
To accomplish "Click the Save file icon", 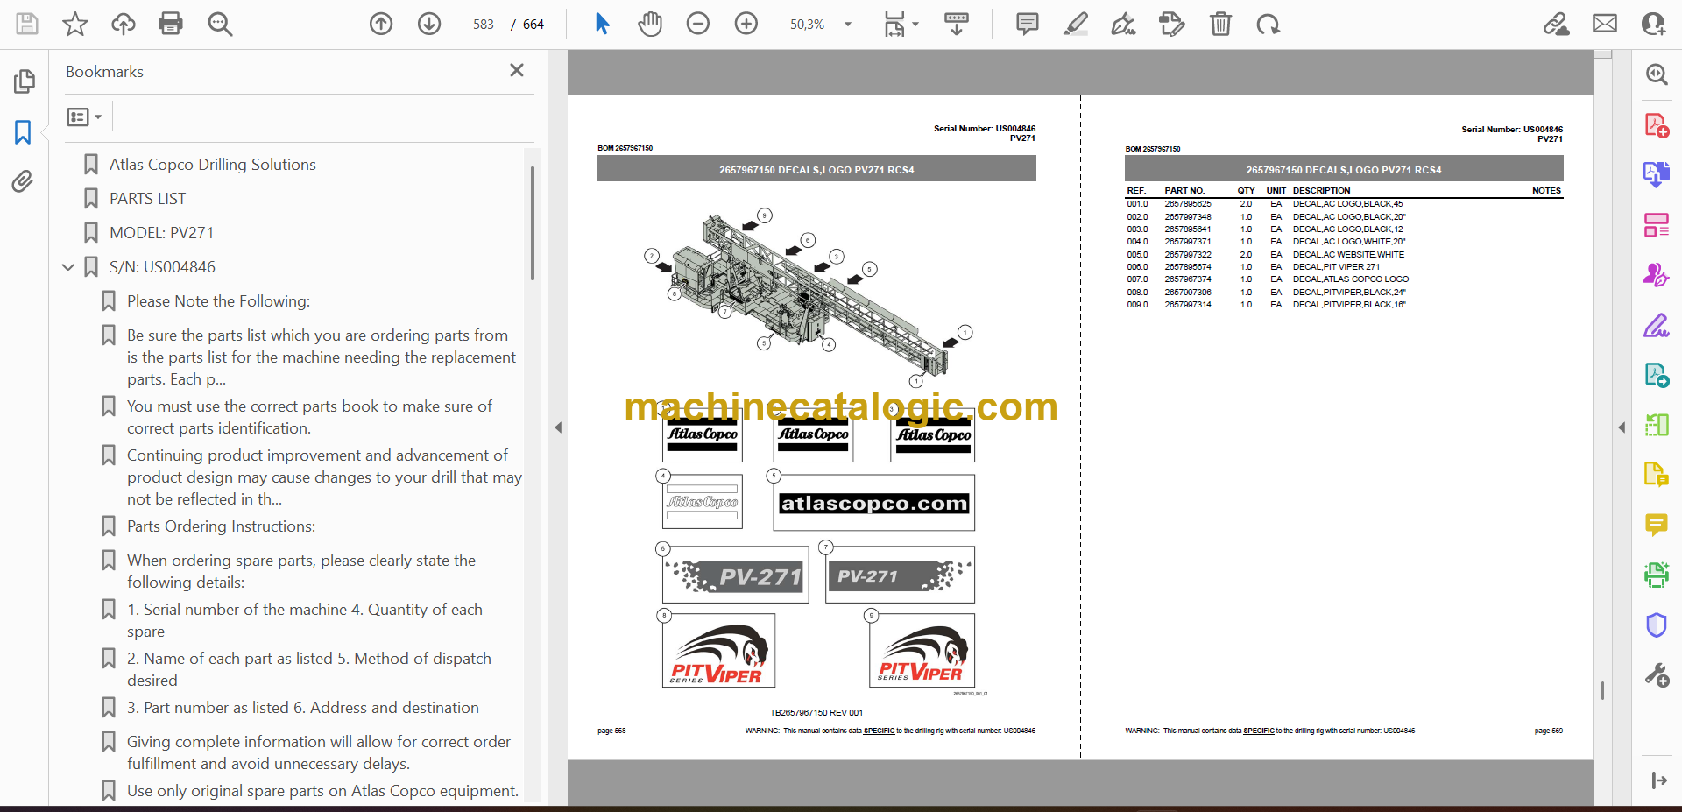I will point(27,24).
